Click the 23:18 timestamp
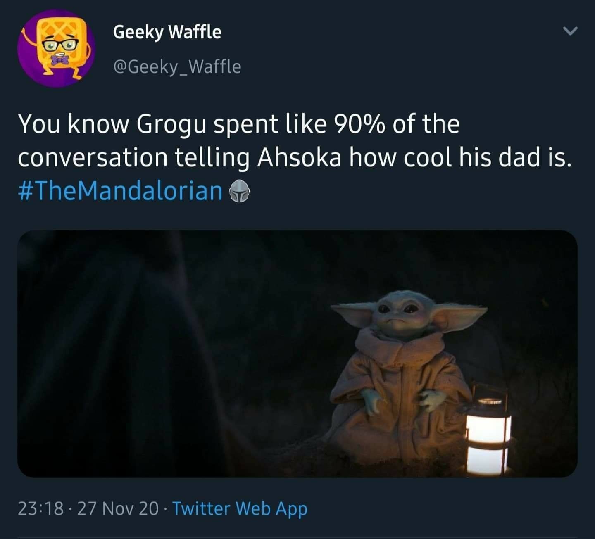Image resolution: width=595 pixels, height=539 pixels. [x=40, y=508]
